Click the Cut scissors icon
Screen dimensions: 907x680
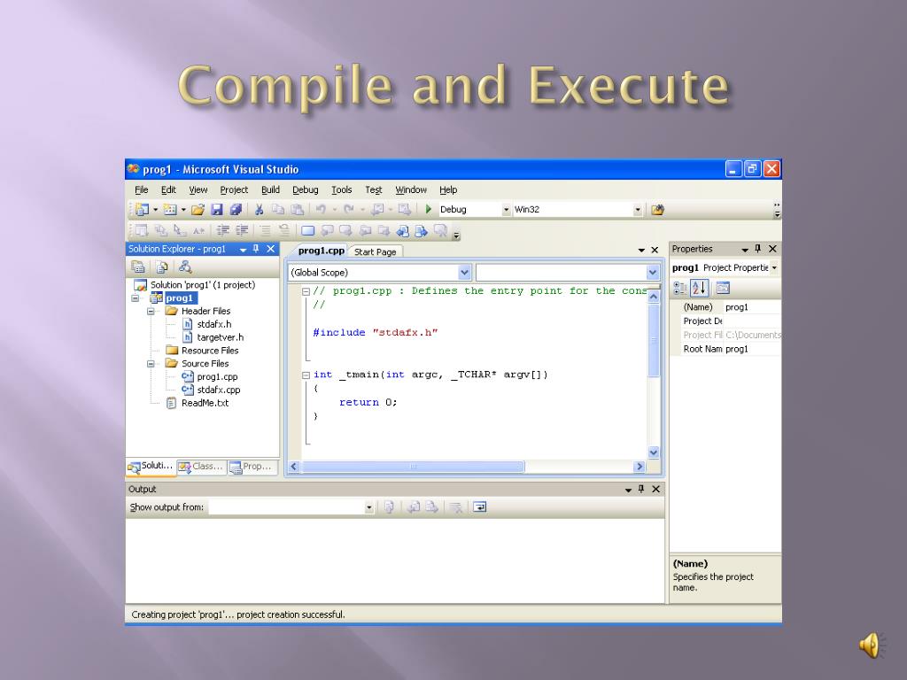[260, 209]
